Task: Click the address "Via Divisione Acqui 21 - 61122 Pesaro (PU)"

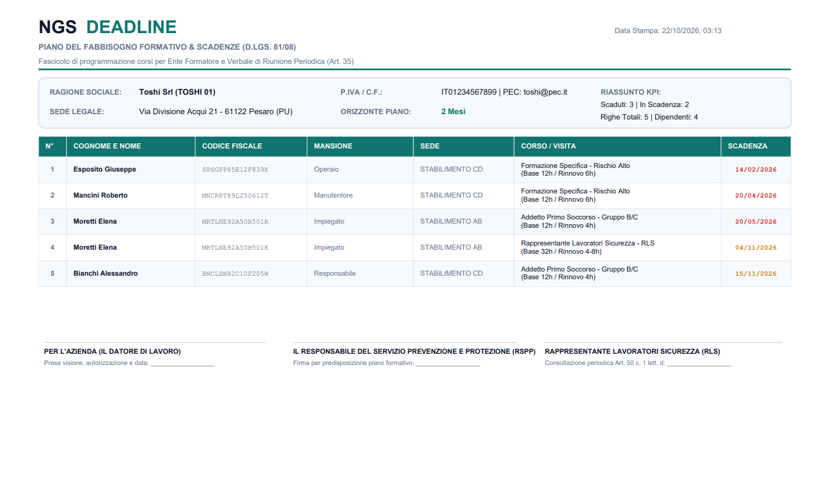Action: [216, 111]
